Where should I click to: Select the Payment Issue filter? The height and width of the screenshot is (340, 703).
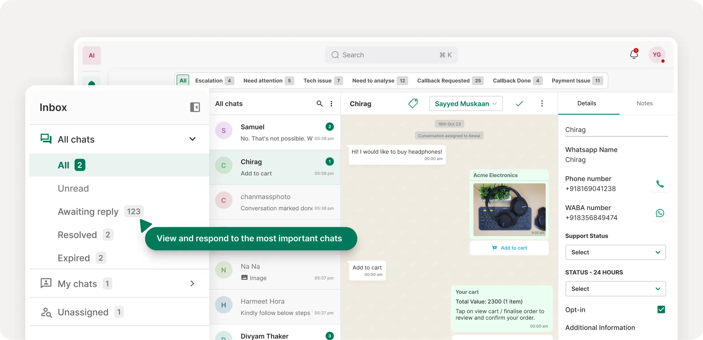571,81
